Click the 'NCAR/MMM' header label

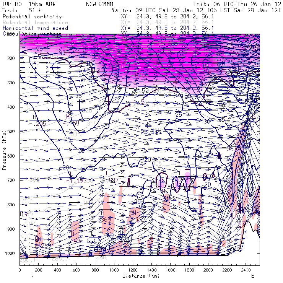pos(100,4)
